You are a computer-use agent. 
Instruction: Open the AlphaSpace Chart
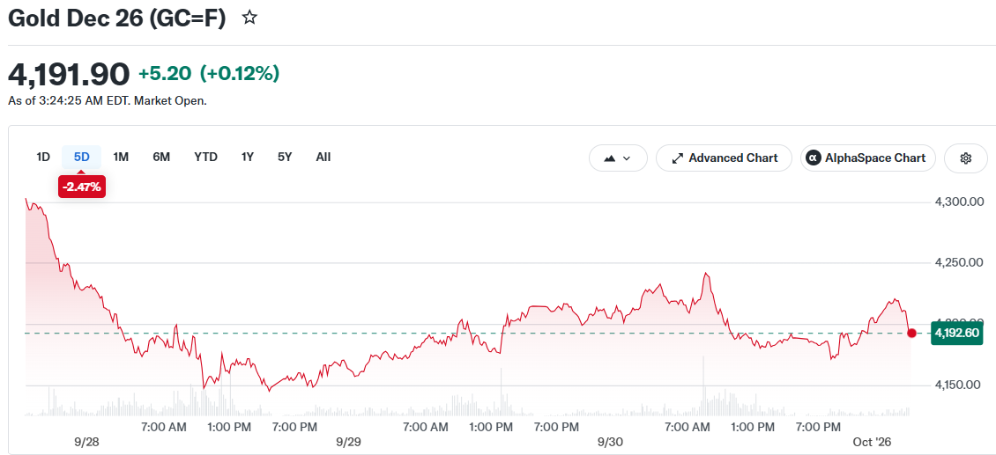click(x=867, y=158)
